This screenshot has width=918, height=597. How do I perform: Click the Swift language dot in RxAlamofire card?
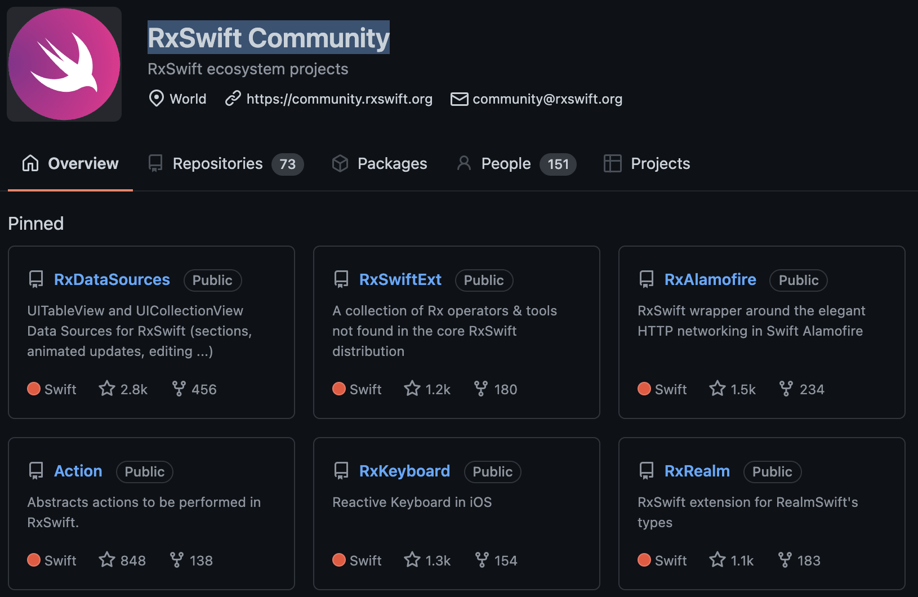pos(644,389)
